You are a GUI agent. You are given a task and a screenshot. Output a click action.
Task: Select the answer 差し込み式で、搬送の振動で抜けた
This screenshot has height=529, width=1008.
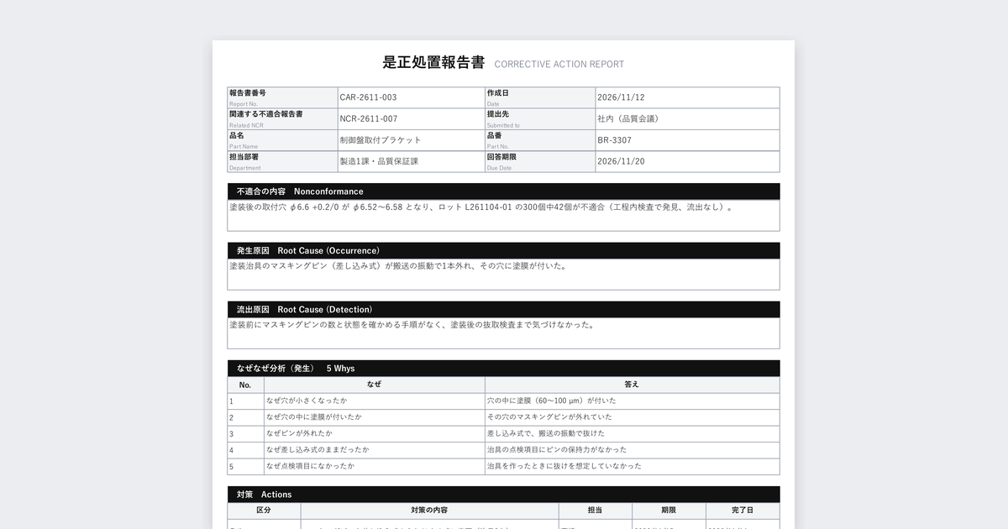click(545, 433)
